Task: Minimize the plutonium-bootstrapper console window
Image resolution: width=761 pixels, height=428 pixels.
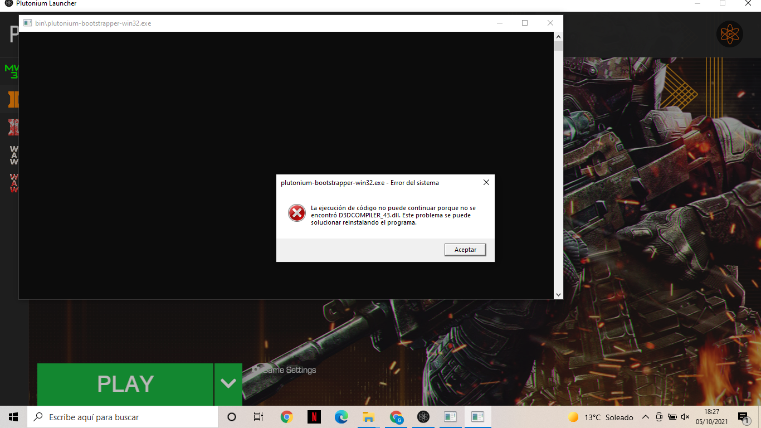Action: point(500,23)
